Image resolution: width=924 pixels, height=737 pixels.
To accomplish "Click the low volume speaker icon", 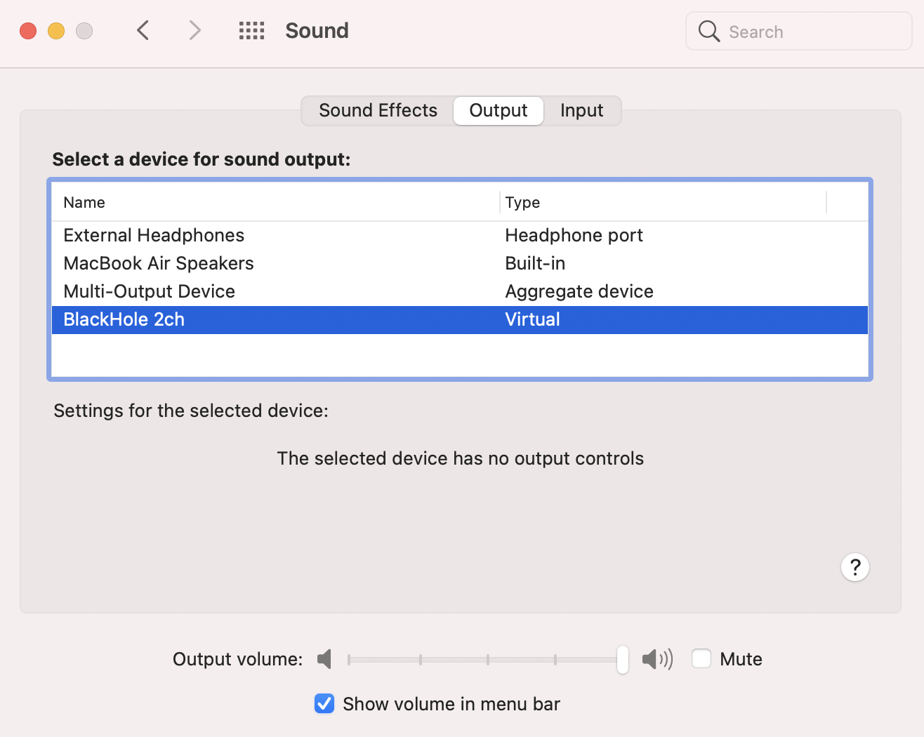I will 324,659.
